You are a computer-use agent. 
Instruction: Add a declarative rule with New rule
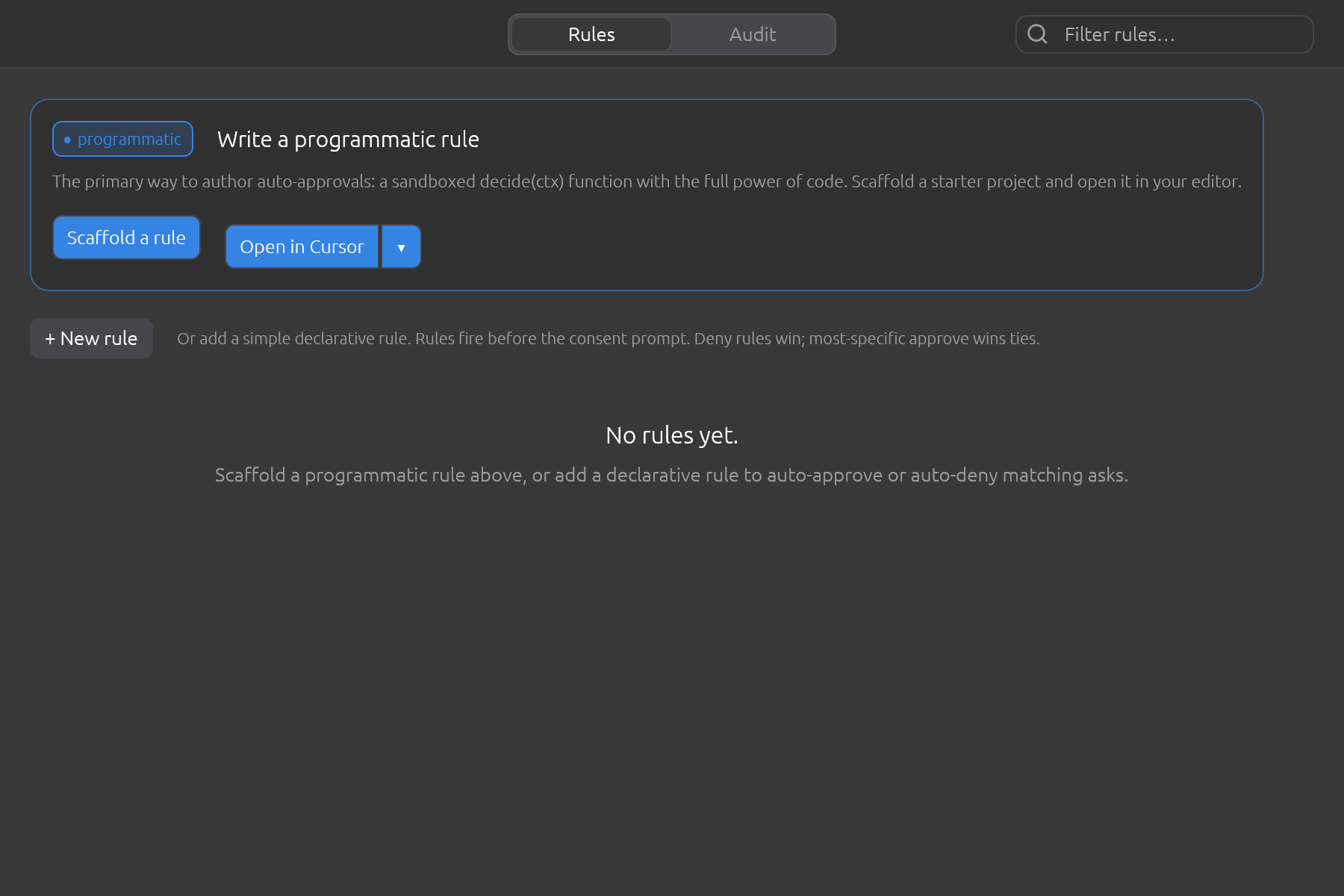[91, 338]
